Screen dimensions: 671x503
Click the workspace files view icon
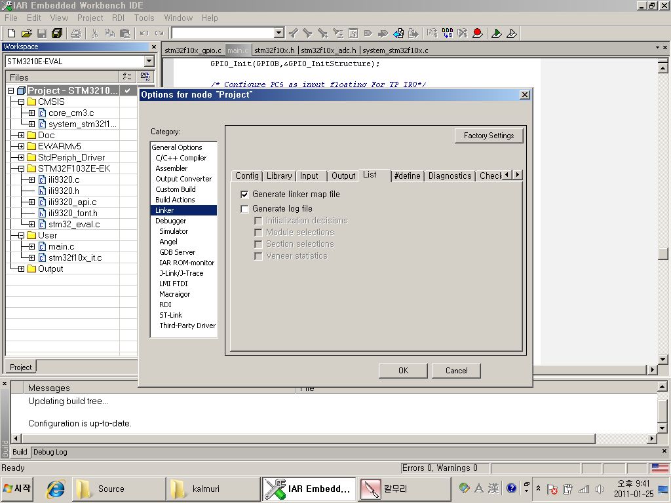127,77
